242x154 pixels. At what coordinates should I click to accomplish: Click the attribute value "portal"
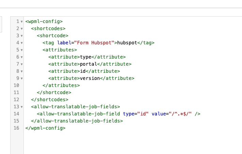(88, 64)
